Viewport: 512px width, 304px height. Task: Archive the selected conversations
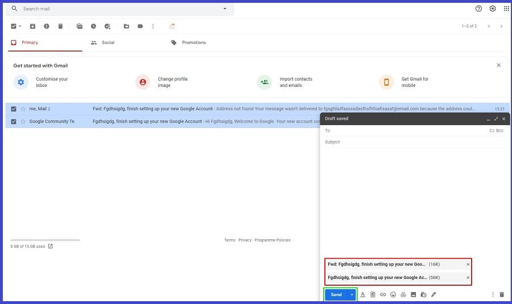pyautogui.click(x=32, y=26)
